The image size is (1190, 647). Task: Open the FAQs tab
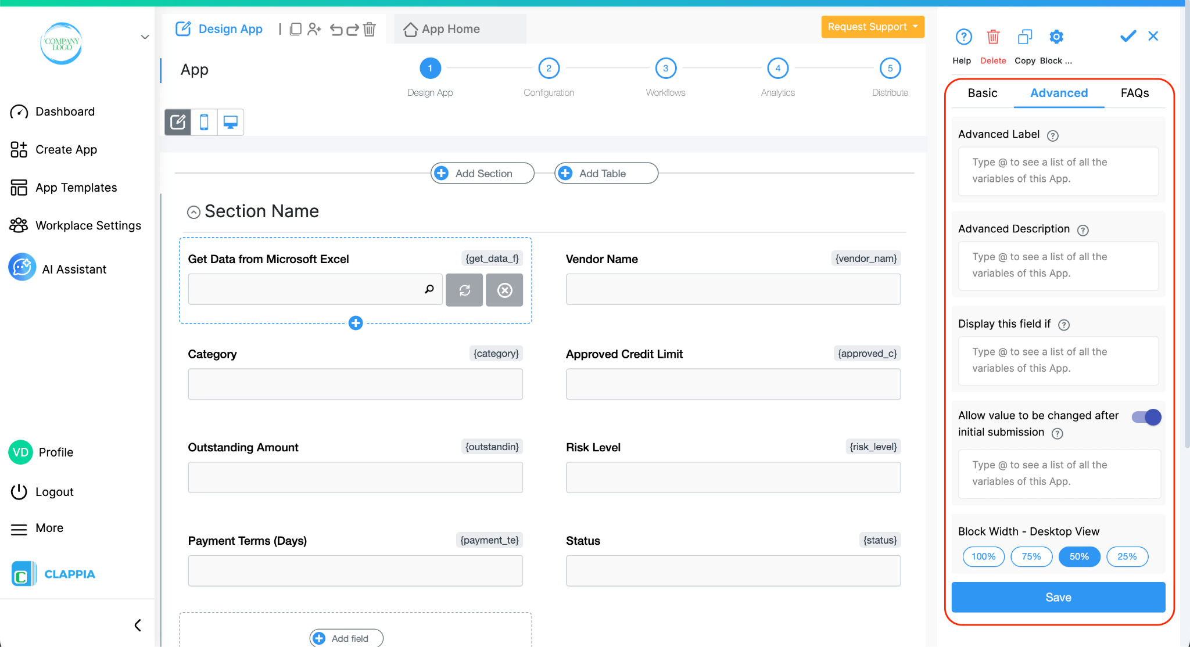click(x=1134, y=93)
